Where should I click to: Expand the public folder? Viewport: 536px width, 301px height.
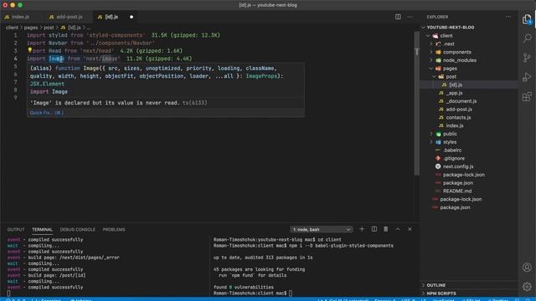431,134
